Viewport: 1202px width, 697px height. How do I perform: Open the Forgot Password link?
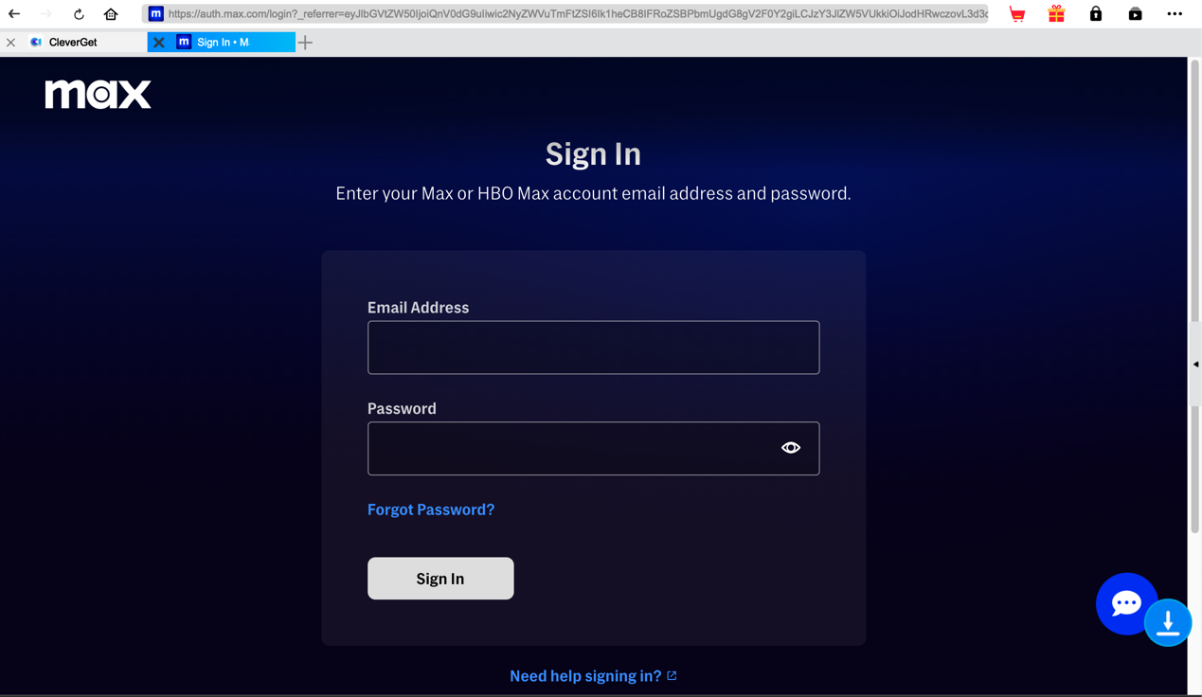(431, 509)
